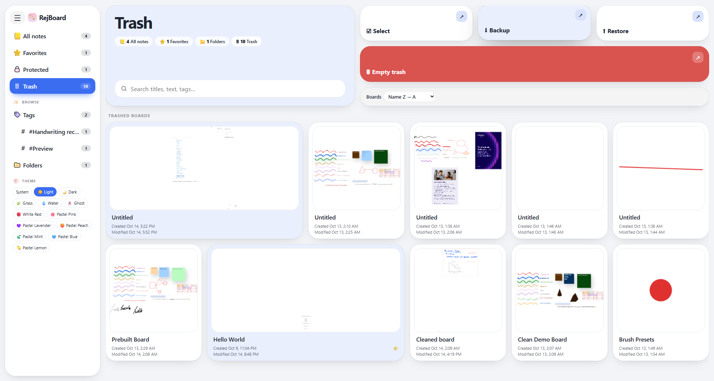
Task: Click the yellow All notes sidebar icon
Action: [x=17, y=36]
